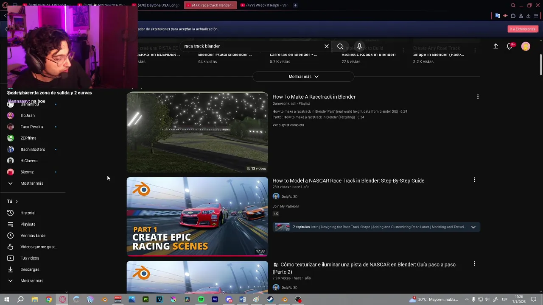Click the YouTube page vertical scrollbar

point(541,64)
